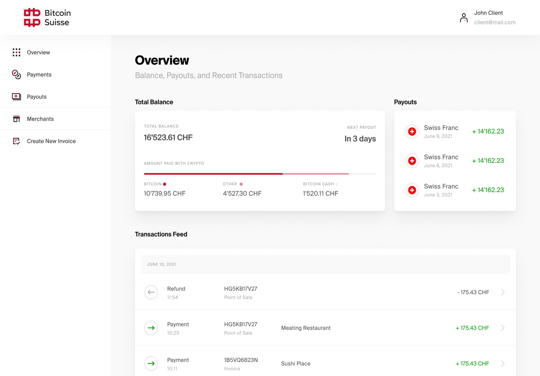Open the user profile icon near John Client
This screenshot has width=540, height=376.
tap(464, 17)
